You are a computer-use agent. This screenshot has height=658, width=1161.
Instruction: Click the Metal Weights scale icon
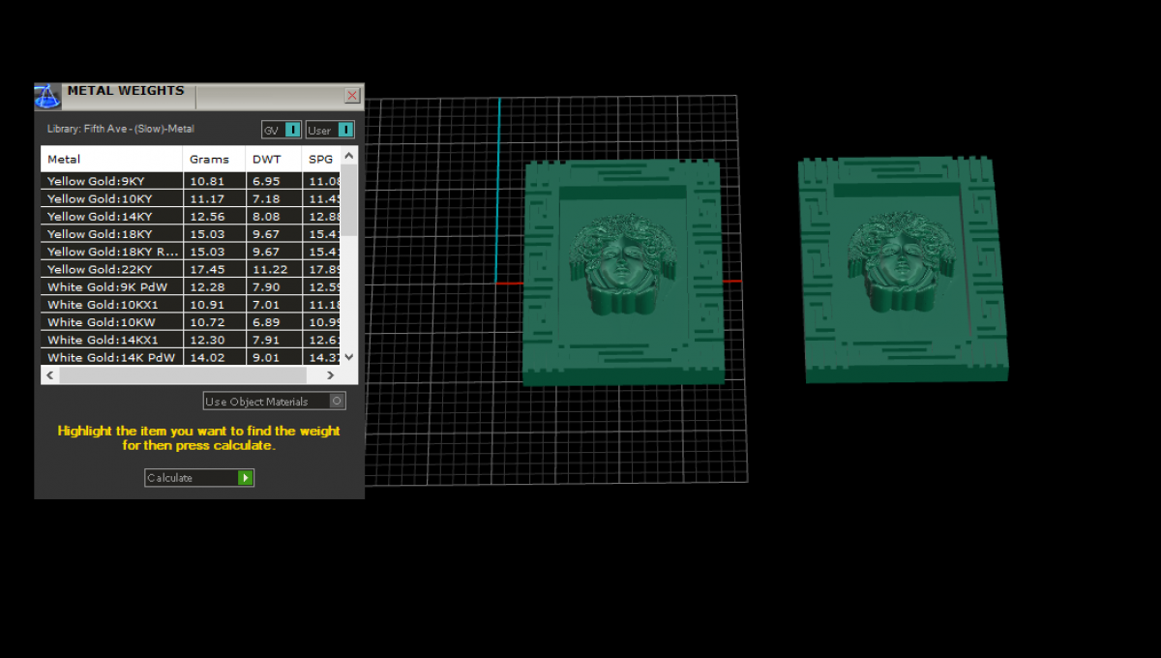click(x=47, y=96)
